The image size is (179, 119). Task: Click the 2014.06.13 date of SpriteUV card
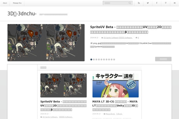coord(44,114)
